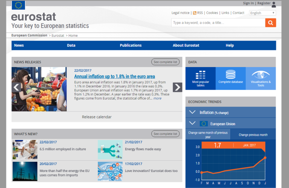Open the Links page link
Image resolution: width=289 pixels, height=188 pixels.
coord(225,13)
